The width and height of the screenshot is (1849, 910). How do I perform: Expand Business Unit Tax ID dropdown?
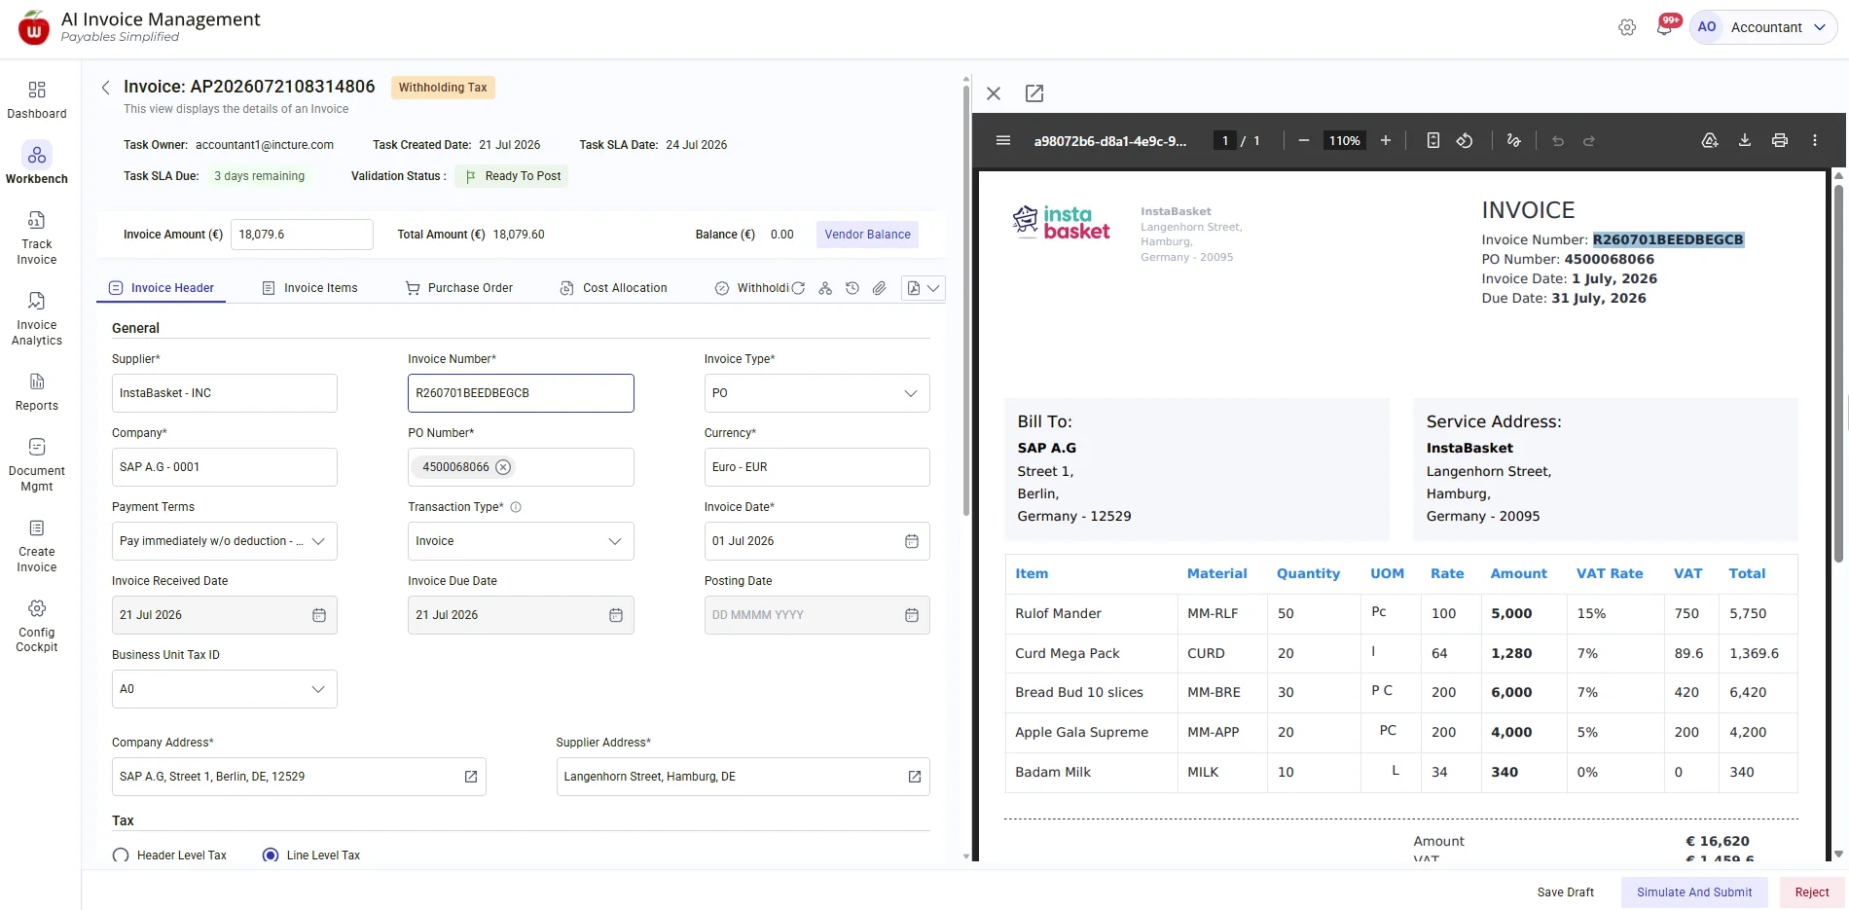(225, 689)
